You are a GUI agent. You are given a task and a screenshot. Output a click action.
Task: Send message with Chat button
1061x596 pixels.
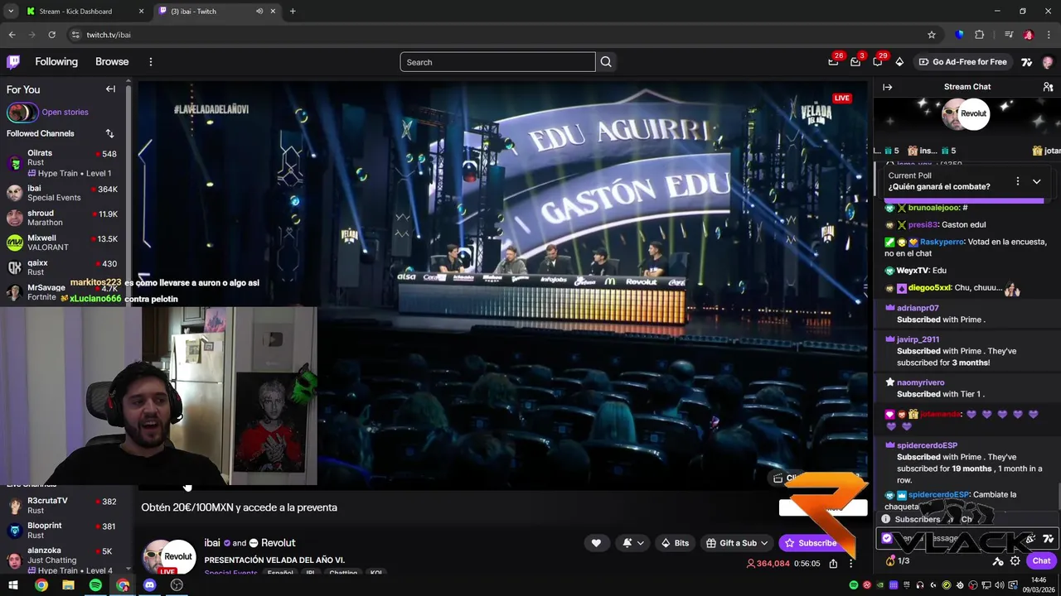1041,560
